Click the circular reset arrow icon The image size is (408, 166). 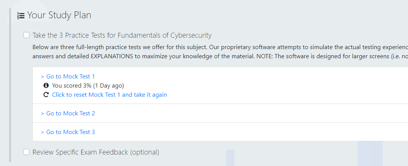click(46, 94)
